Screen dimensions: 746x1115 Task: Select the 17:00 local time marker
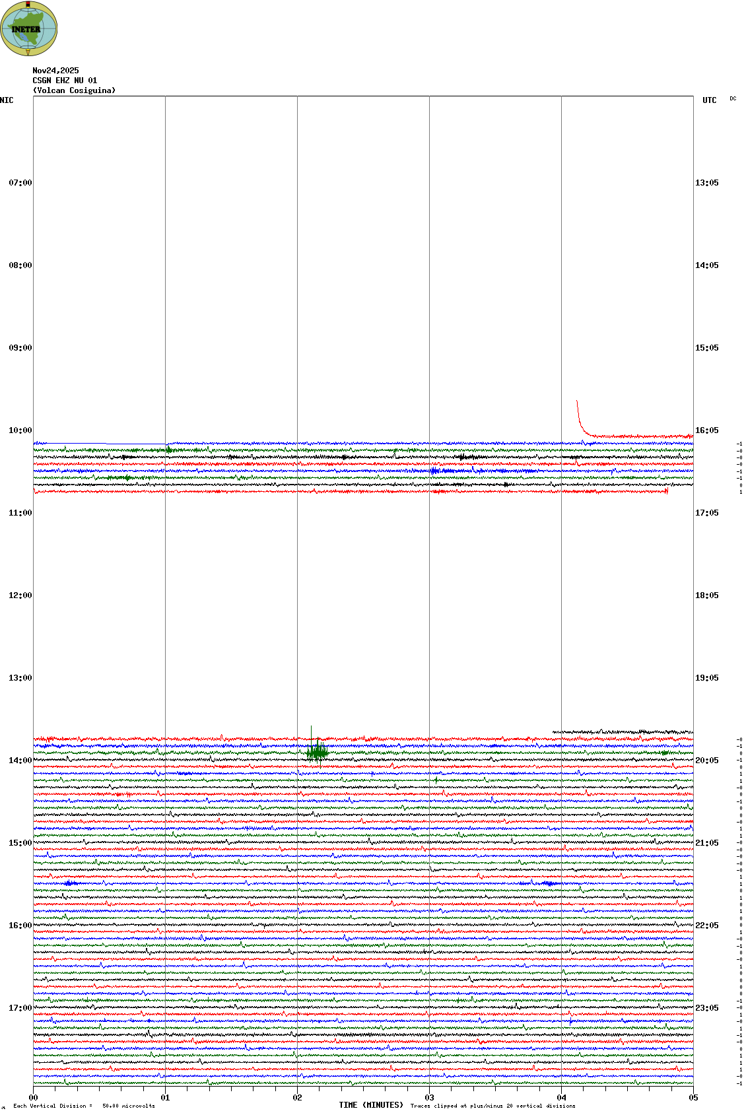[20, 1008]
